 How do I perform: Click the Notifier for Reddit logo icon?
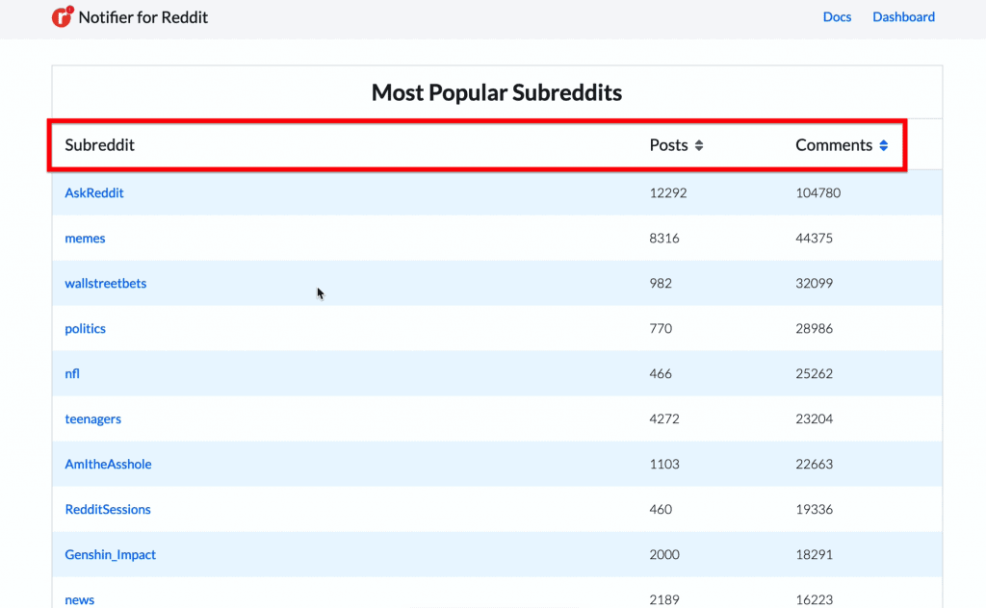pos(63,17)
